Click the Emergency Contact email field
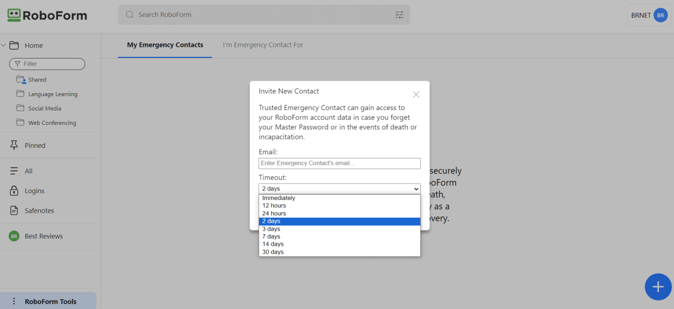This screenshot has width=674, height=309. [339, 164]
